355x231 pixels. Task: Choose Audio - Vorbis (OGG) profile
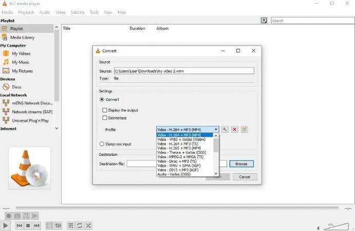pos(184,174)
